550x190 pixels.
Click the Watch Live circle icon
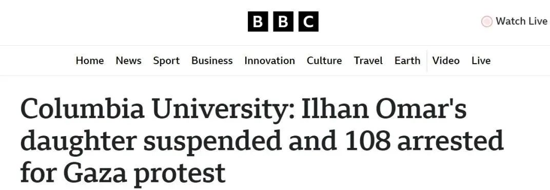(x=486, y=22)
